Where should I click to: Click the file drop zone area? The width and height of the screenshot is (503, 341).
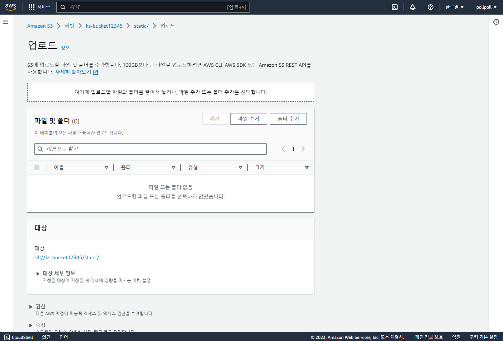pos(171,92)
